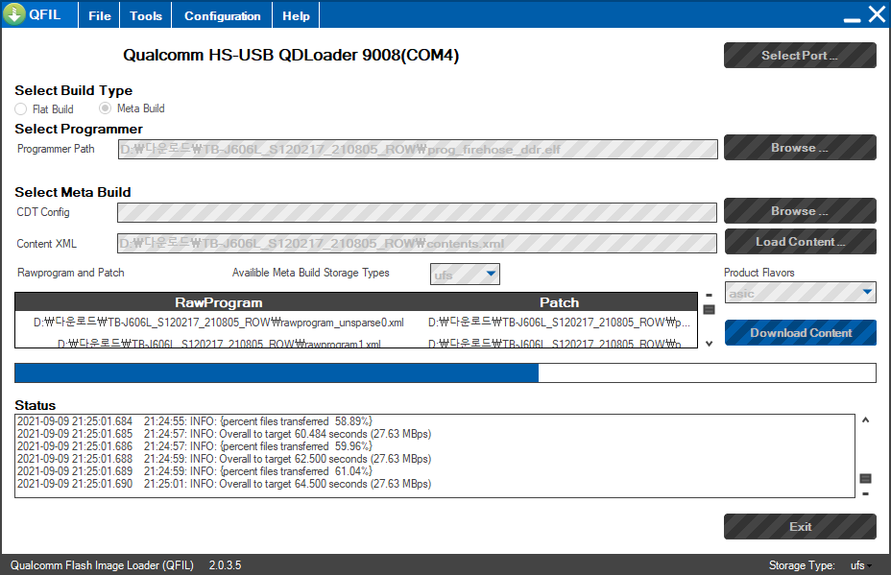Browse for the CDT Config file
This screenshot has width=891, height=575.
coord(800,211)
